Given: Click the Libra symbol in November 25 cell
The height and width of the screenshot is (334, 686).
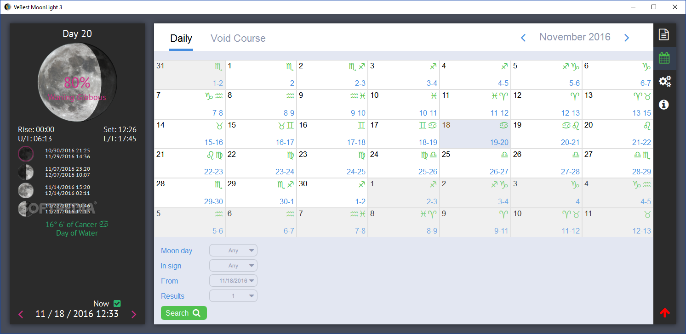Looking at the screenshot, I should click(504, 155).
